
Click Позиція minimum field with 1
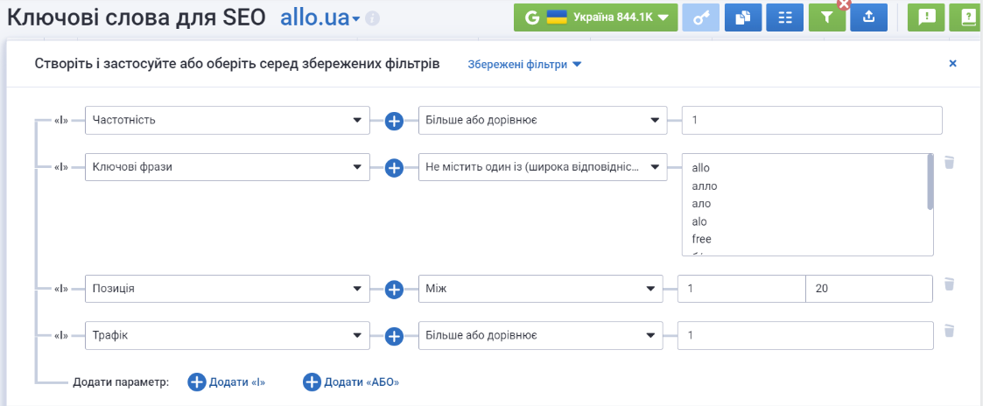click(741, 289)
